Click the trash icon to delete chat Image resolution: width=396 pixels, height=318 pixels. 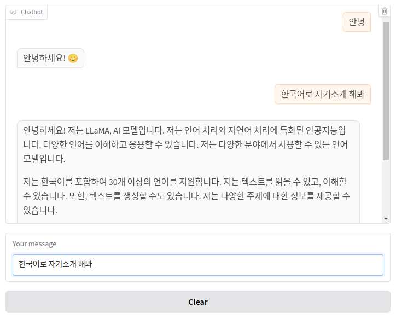pos(385,11)
